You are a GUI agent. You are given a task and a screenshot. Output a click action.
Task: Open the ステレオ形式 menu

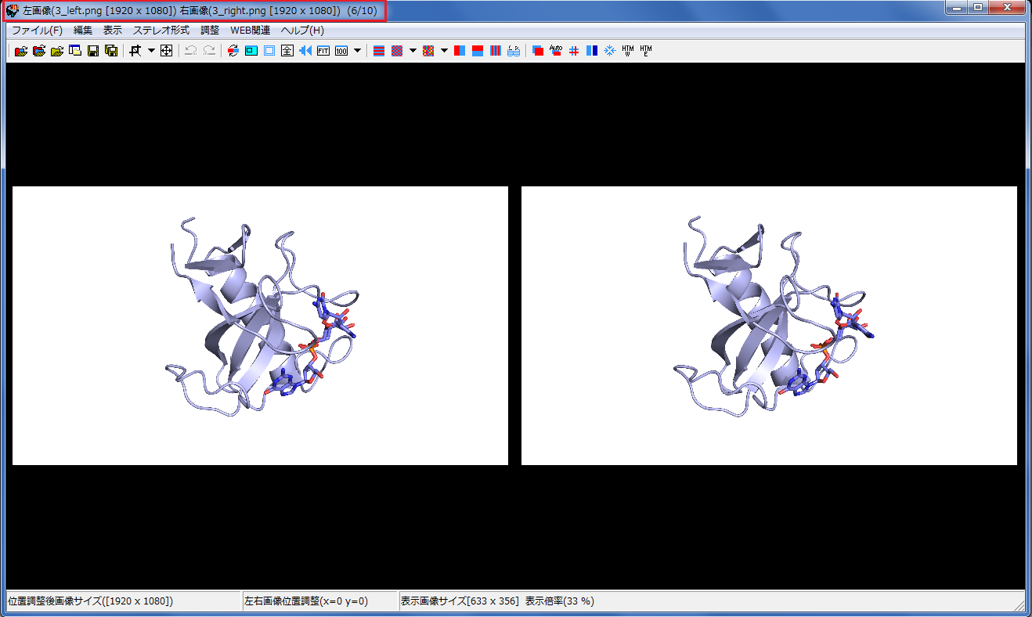click(161, 31)
